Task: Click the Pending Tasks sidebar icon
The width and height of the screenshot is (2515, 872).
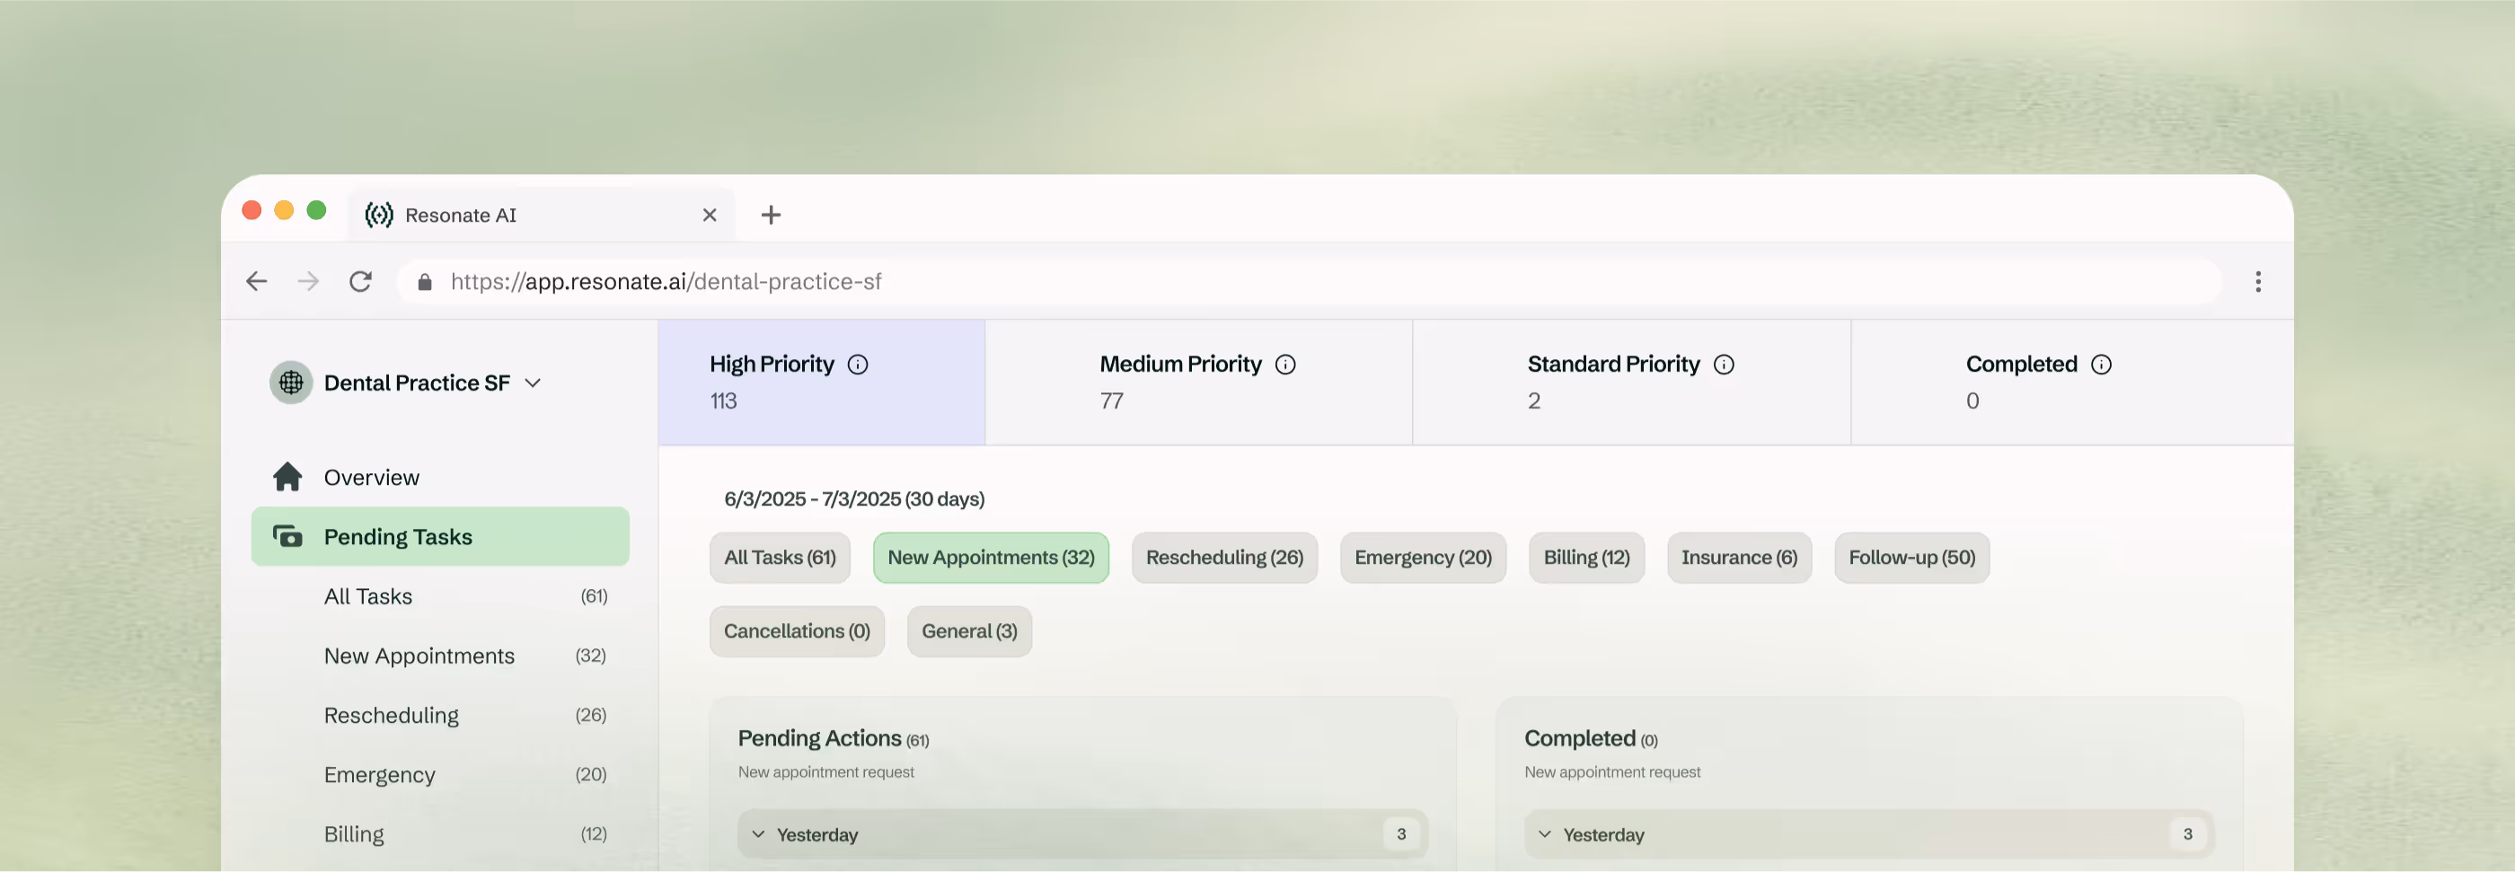Action: [287, 536]
